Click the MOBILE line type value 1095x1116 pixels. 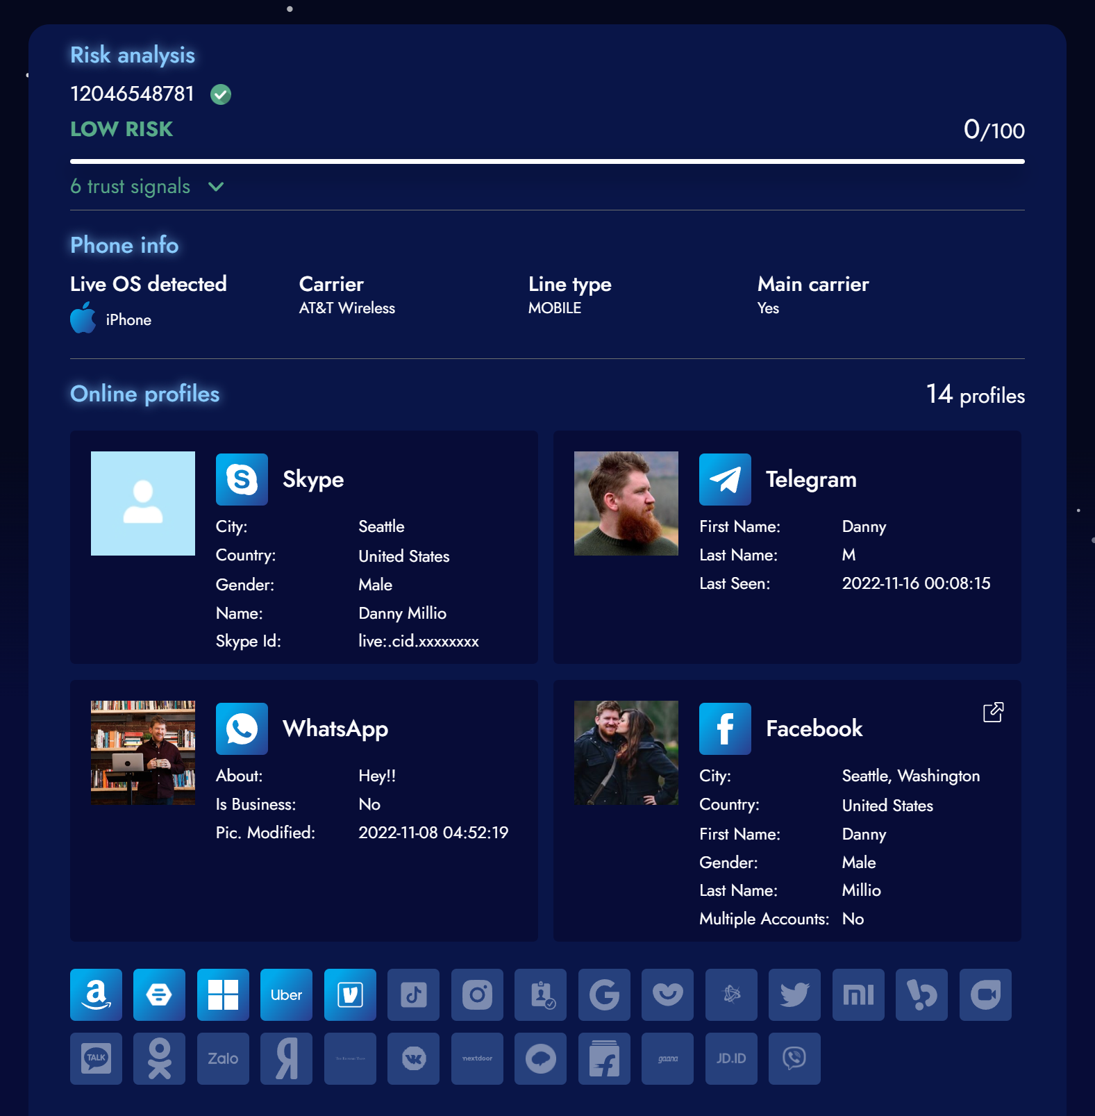click(555, 308)
